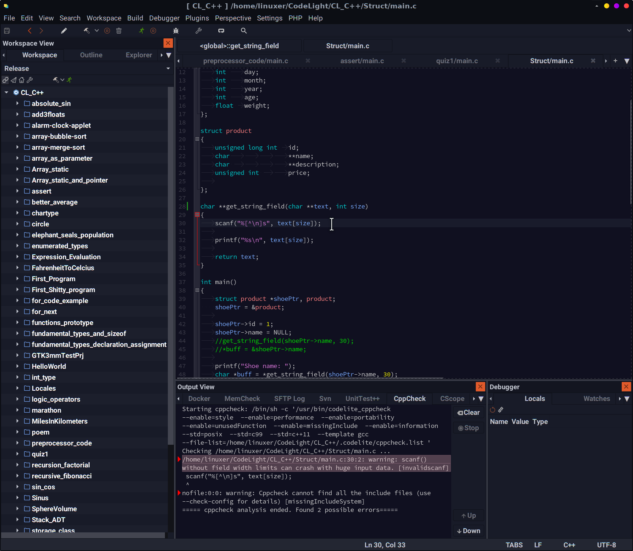This screenshot has width=633, height=551.
Task: Expand the assert project in tree
Action: [x=18, y=191]
